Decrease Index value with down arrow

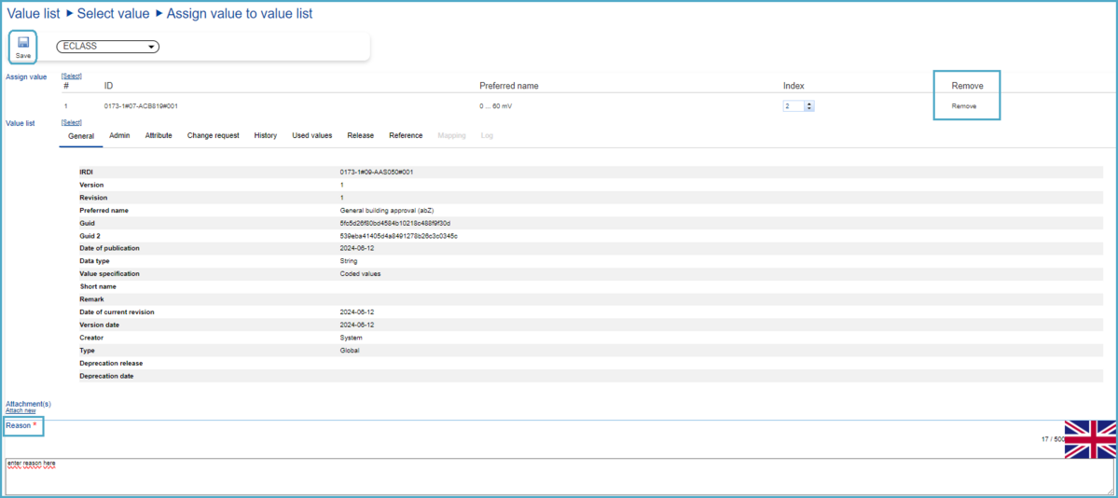[x=809, y=109]
